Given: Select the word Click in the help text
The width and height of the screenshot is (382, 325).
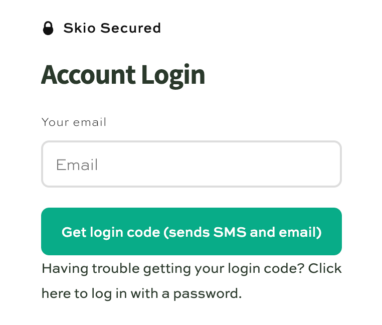Looking at the screenshot, I should point(325,268).
